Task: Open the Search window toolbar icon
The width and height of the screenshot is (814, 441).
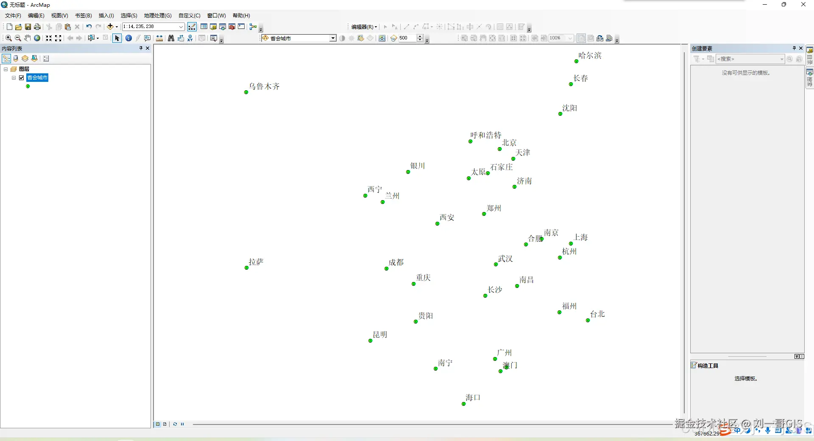Action: [223, 27]
